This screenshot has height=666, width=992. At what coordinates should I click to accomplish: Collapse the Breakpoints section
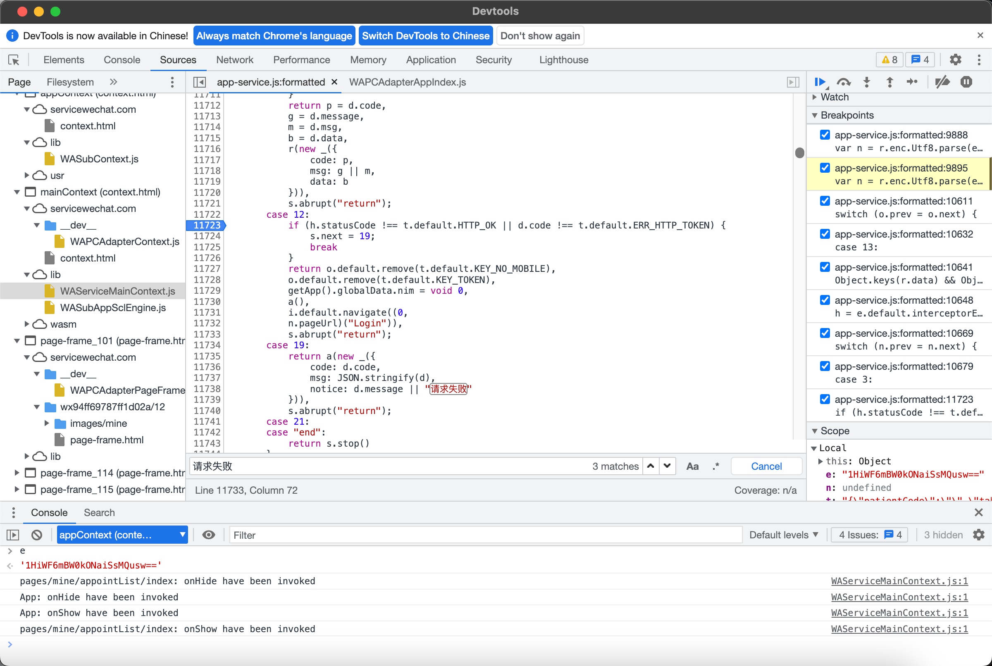[x=814, y=116]
